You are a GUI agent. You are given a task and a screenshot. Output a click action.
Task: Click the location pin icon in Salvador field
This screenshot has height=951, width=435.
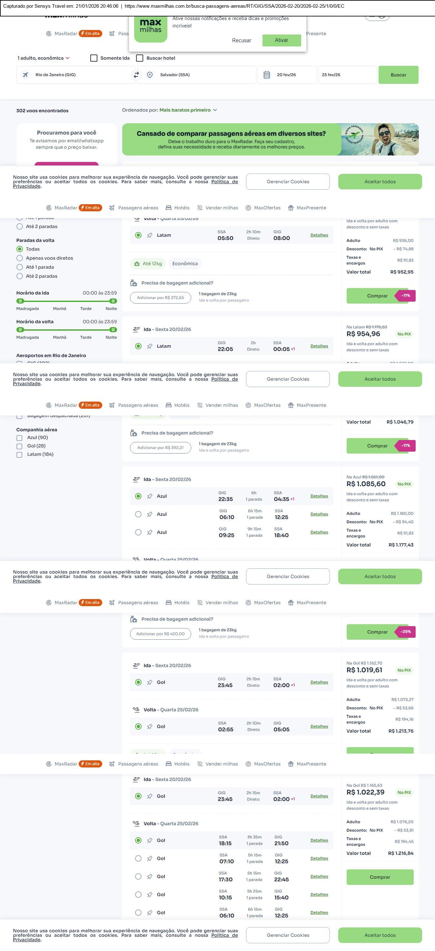[150, 75]
